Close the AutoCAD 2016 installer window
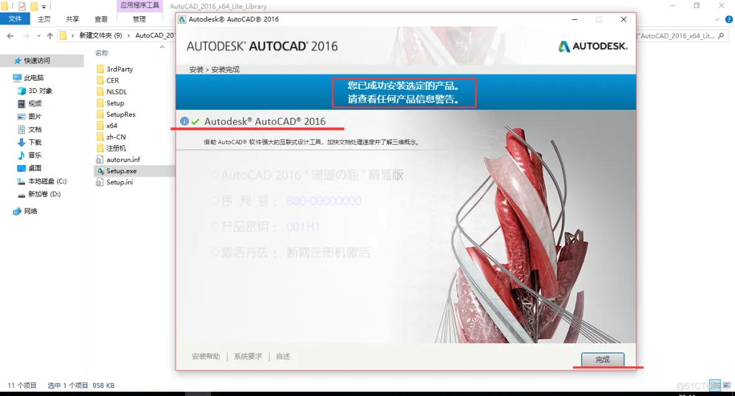This screenshot has width=735, height=396. click(623, 19)
